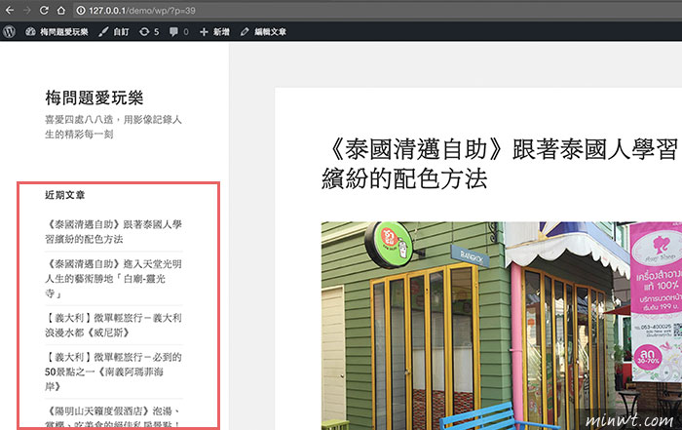
Task: Open recent post 進入天堂光明人生的藝術勝地 白廟
Action: click(114, 279)
